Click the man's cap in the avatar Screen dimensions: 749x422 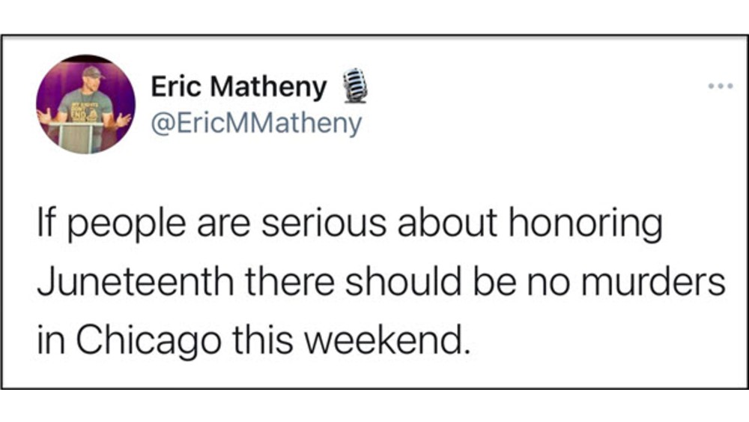[93, 73]
